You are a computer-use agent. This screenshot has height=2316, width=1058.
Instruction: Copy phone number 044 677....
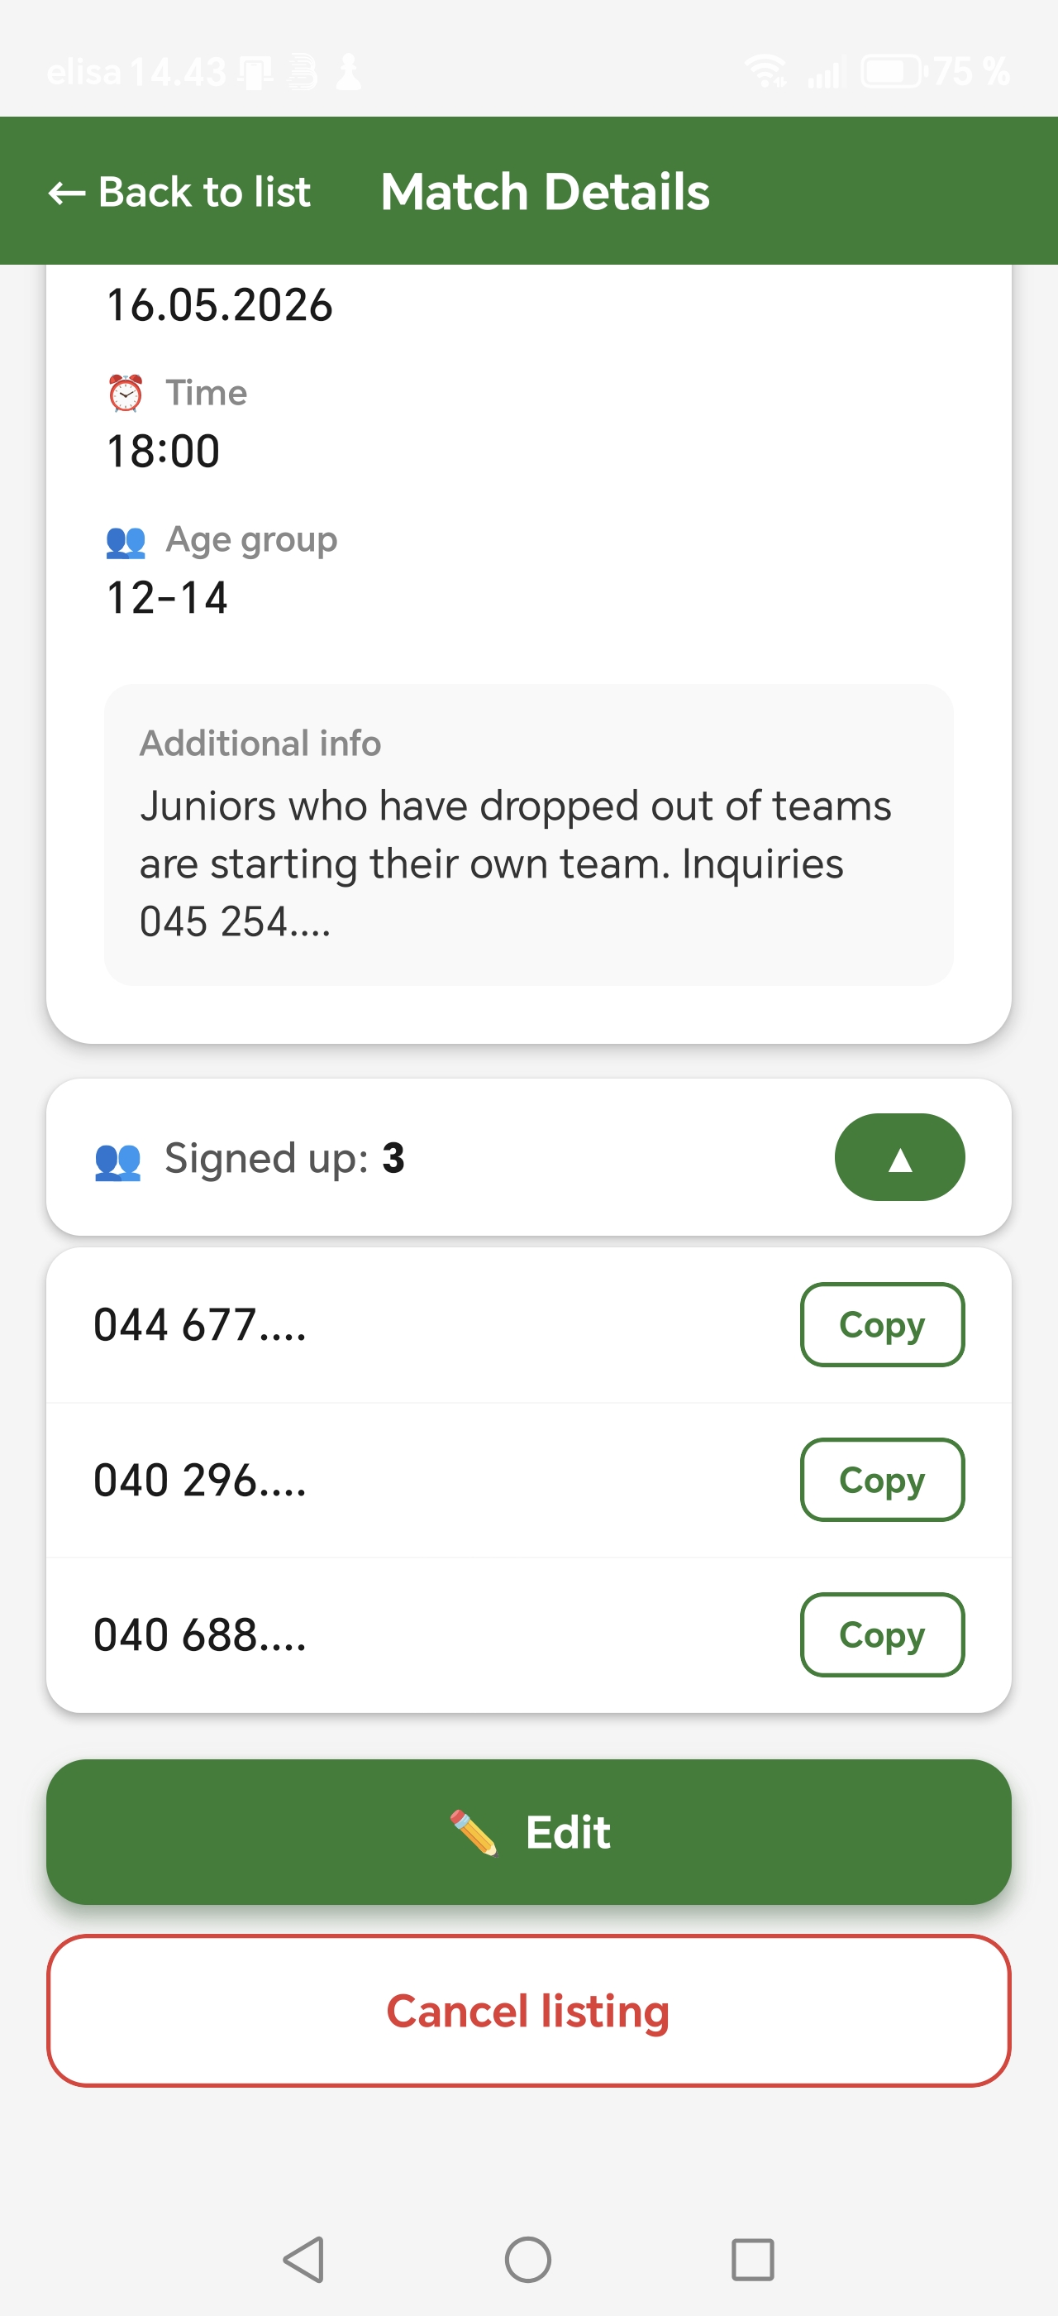tap(882, 1324)
